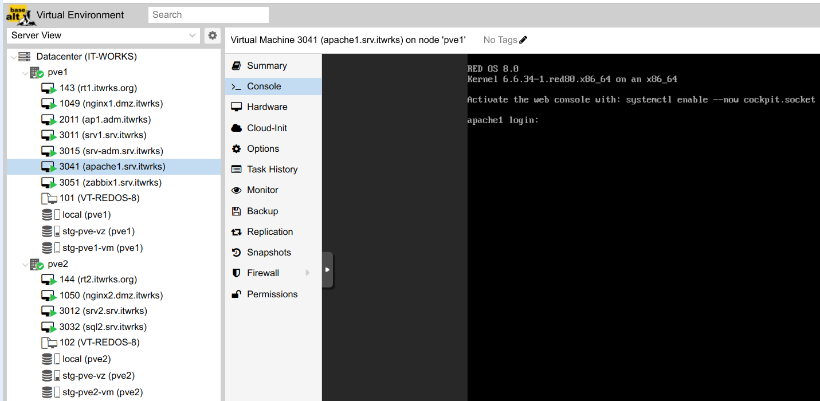Open the Server View dropdown
Image resolution: width=820 pixels, height=401 pixels.
[192, 36]
